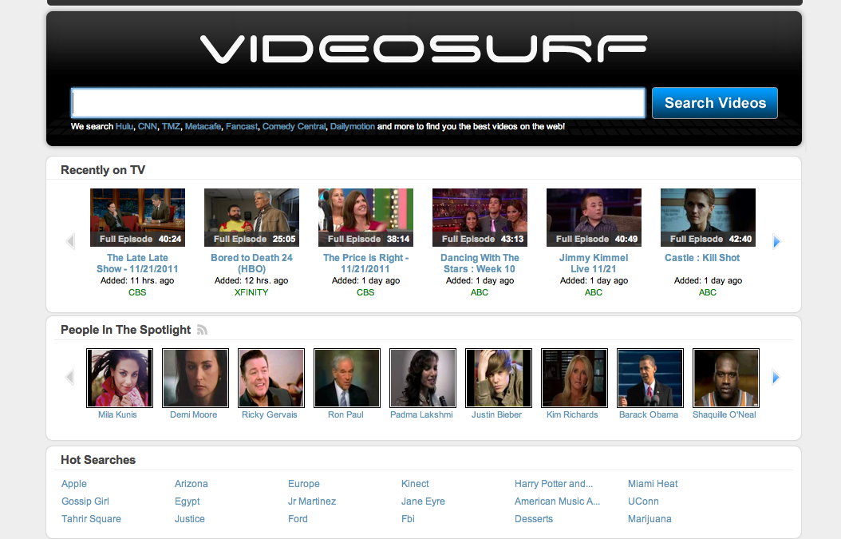Viewport: 841px width, 539px height.
Task: Open Castle Kill Shot video thumbnail
Action: coord(708,217)
